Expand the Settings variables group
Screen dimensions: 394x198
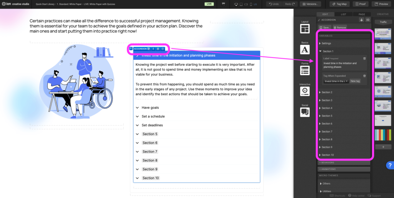pyautogui.click(x=326, y=43)
